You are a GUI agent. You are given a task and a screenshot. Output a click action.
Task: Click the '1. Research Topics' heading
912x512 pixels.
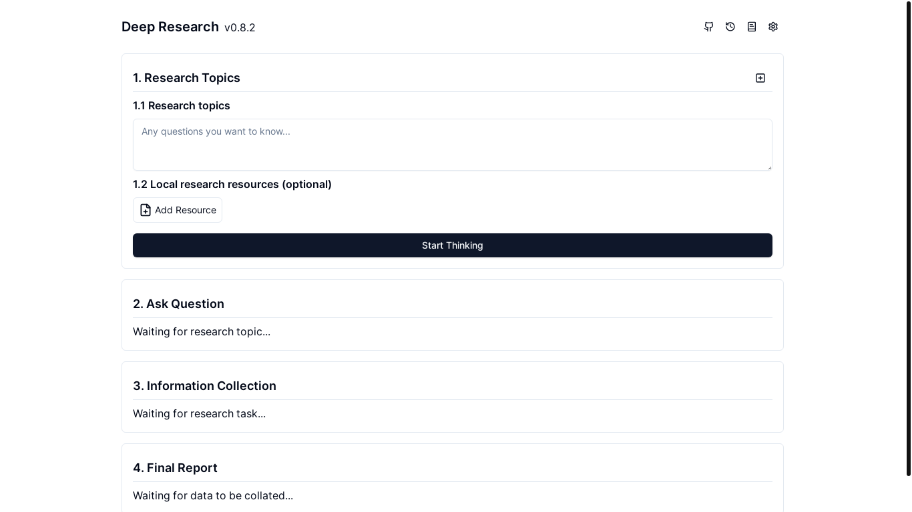tap(186, 78)
